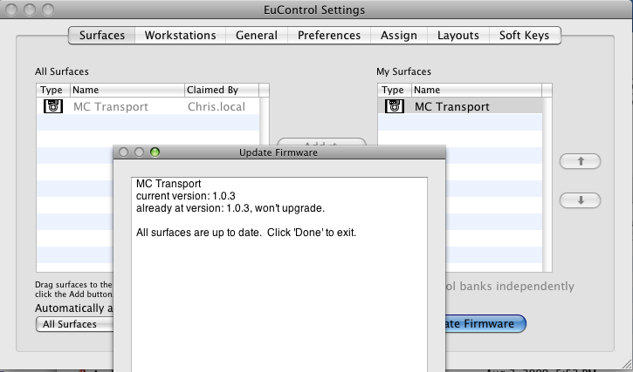This screenshot has width=633, height=372.
Task: Click My Surfaces Type column header
Action: 395,90
